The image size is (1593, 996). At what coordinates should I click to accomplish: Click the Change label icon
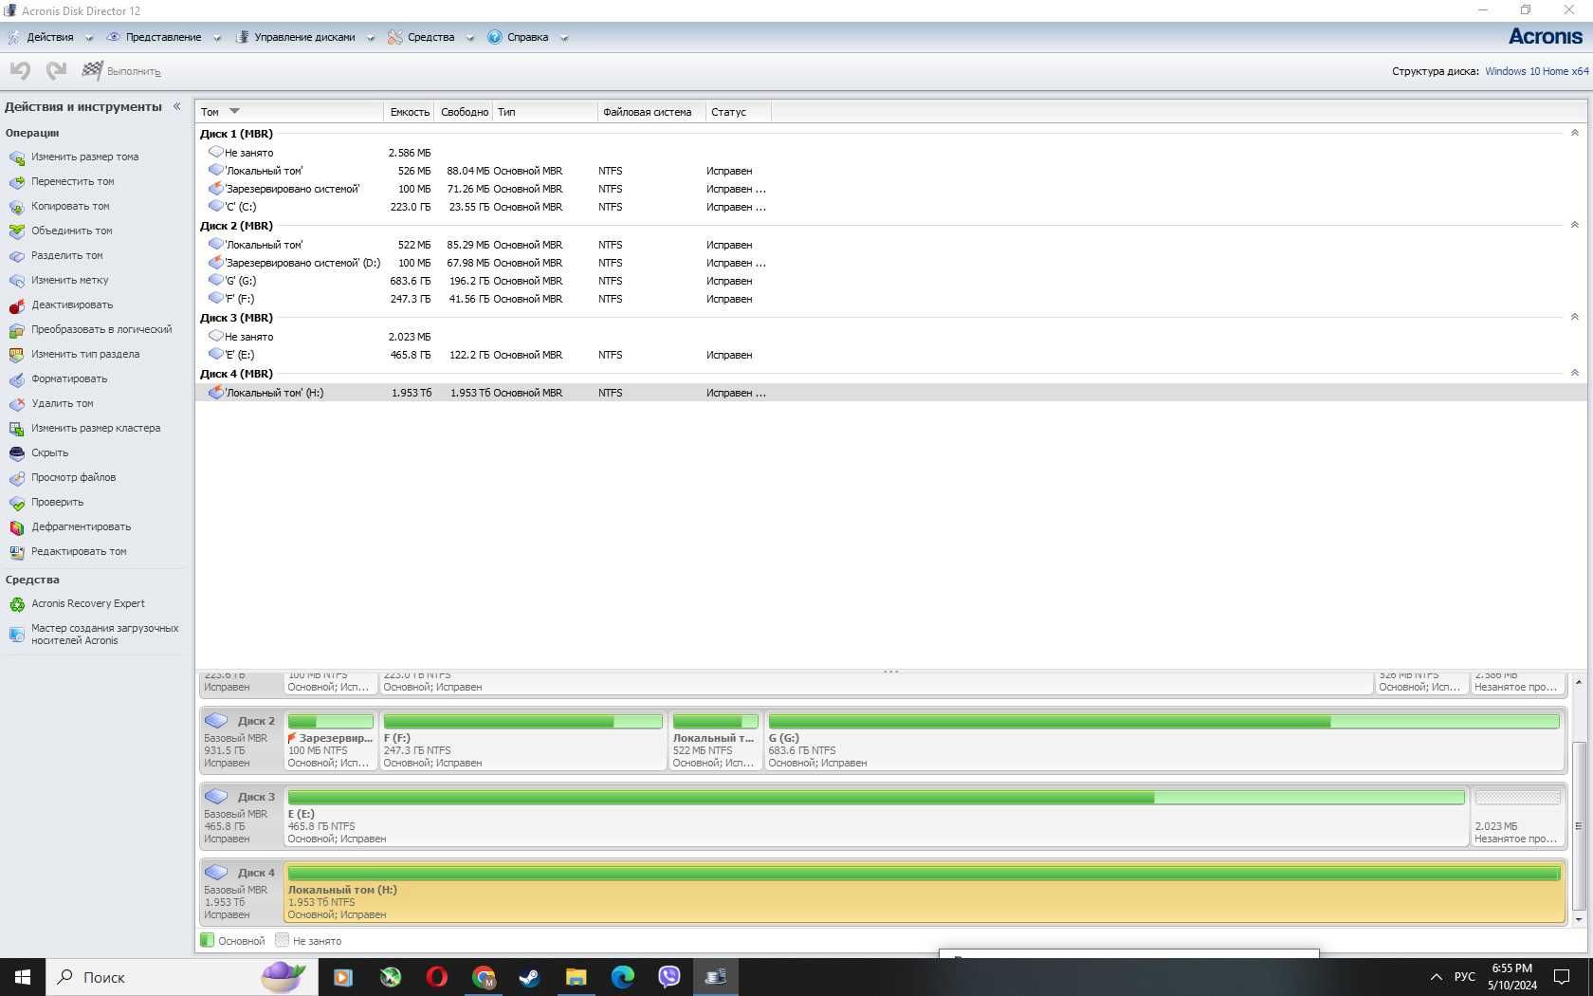coord(16,281)
